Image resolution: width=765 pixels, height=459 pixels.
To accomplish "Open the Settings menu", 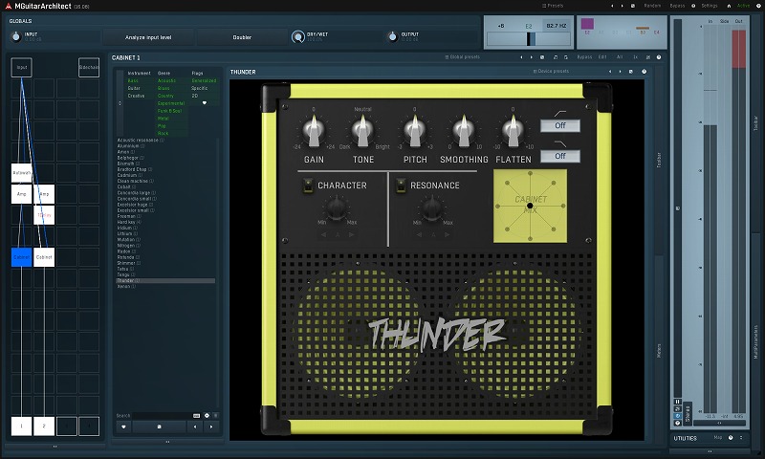I will pos(709,5).
